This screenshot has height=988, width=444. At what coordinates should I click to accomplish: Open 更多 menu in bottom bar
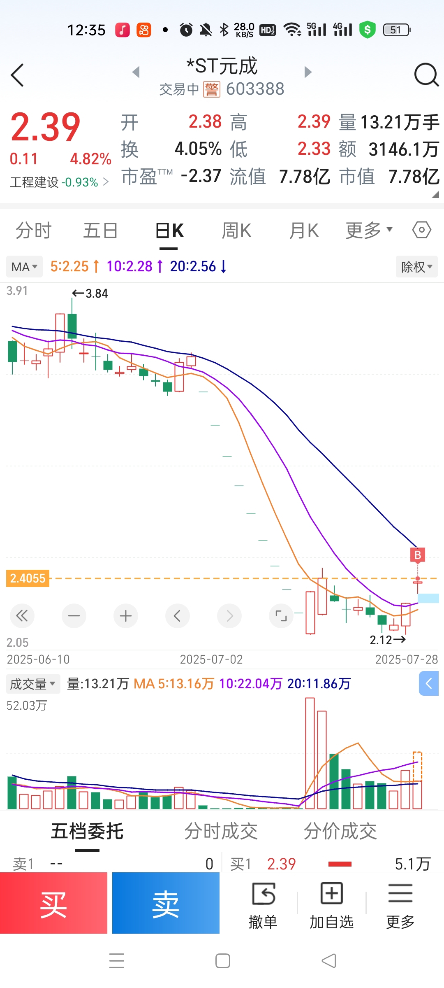point(400,906)
